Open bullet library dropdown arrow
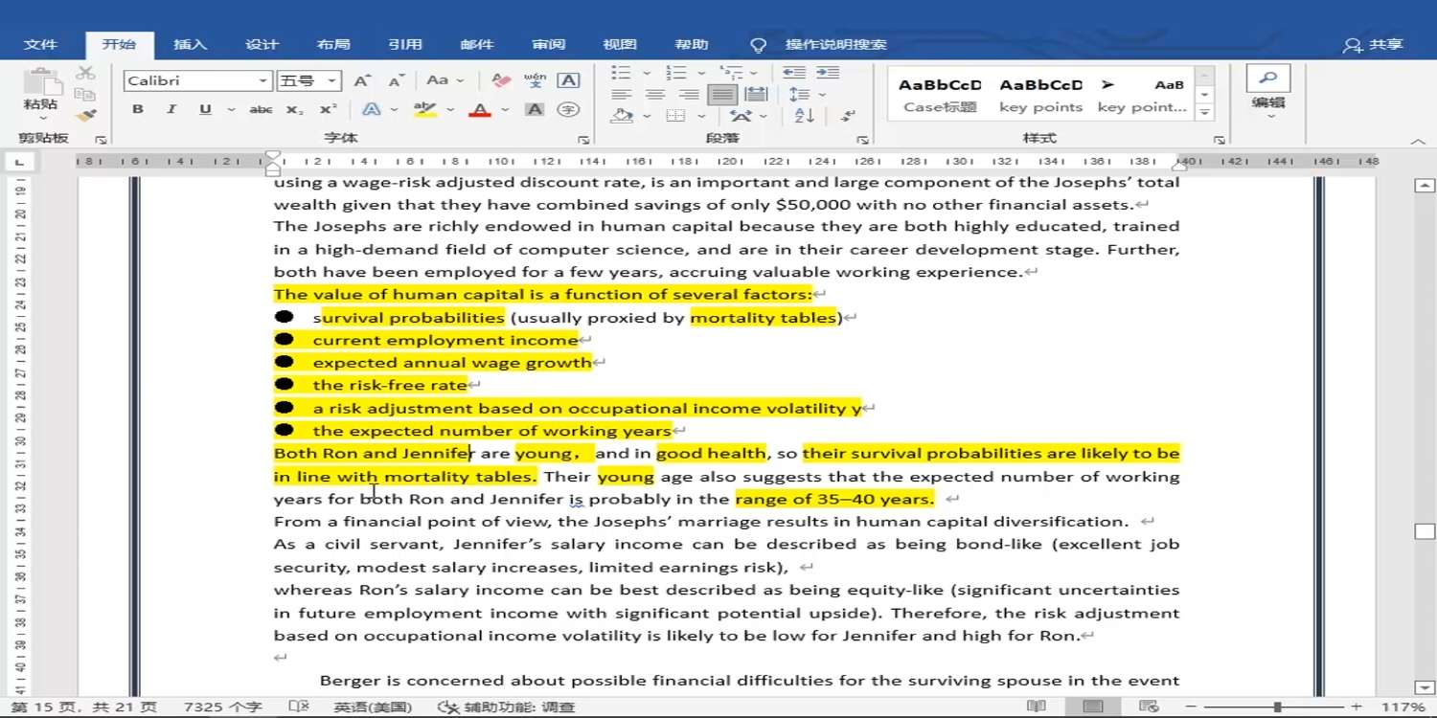Viewport: 1437px width, 718px height. coord(646,73)
